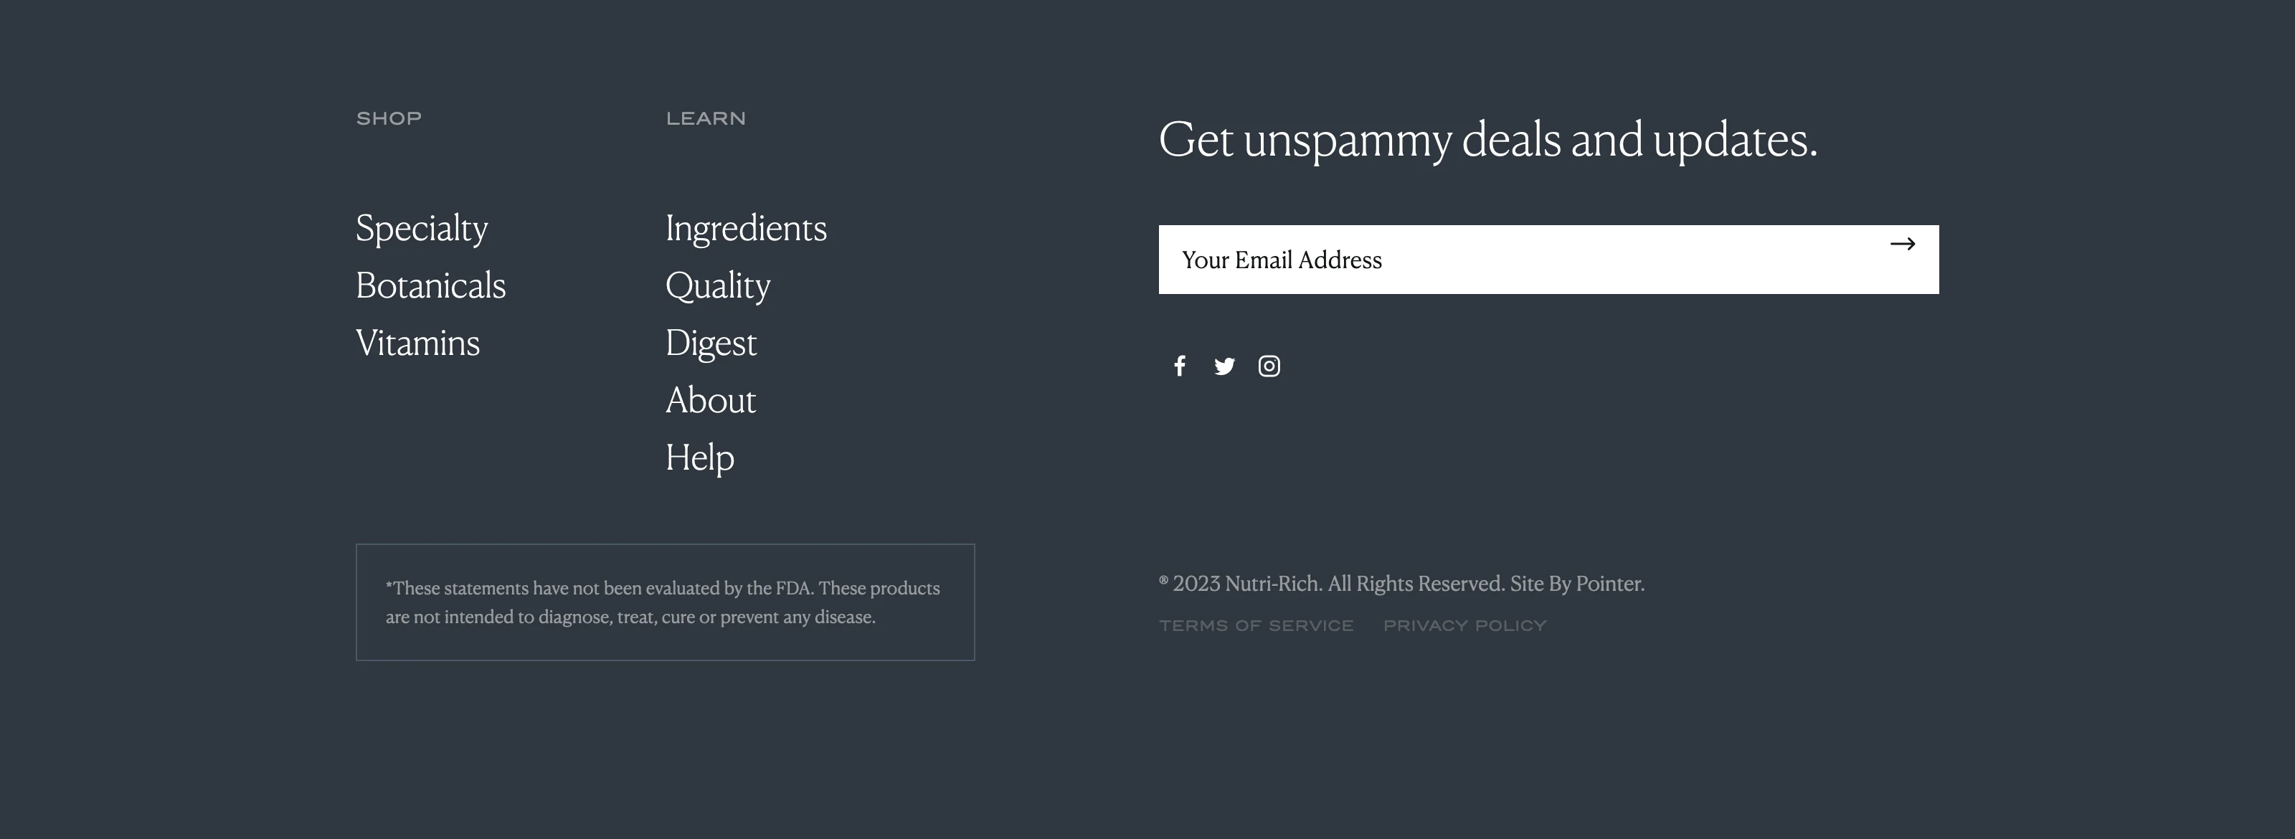Open the Facebook social icon
The image size is (2295, 839).
click(x=1180, y=366)
